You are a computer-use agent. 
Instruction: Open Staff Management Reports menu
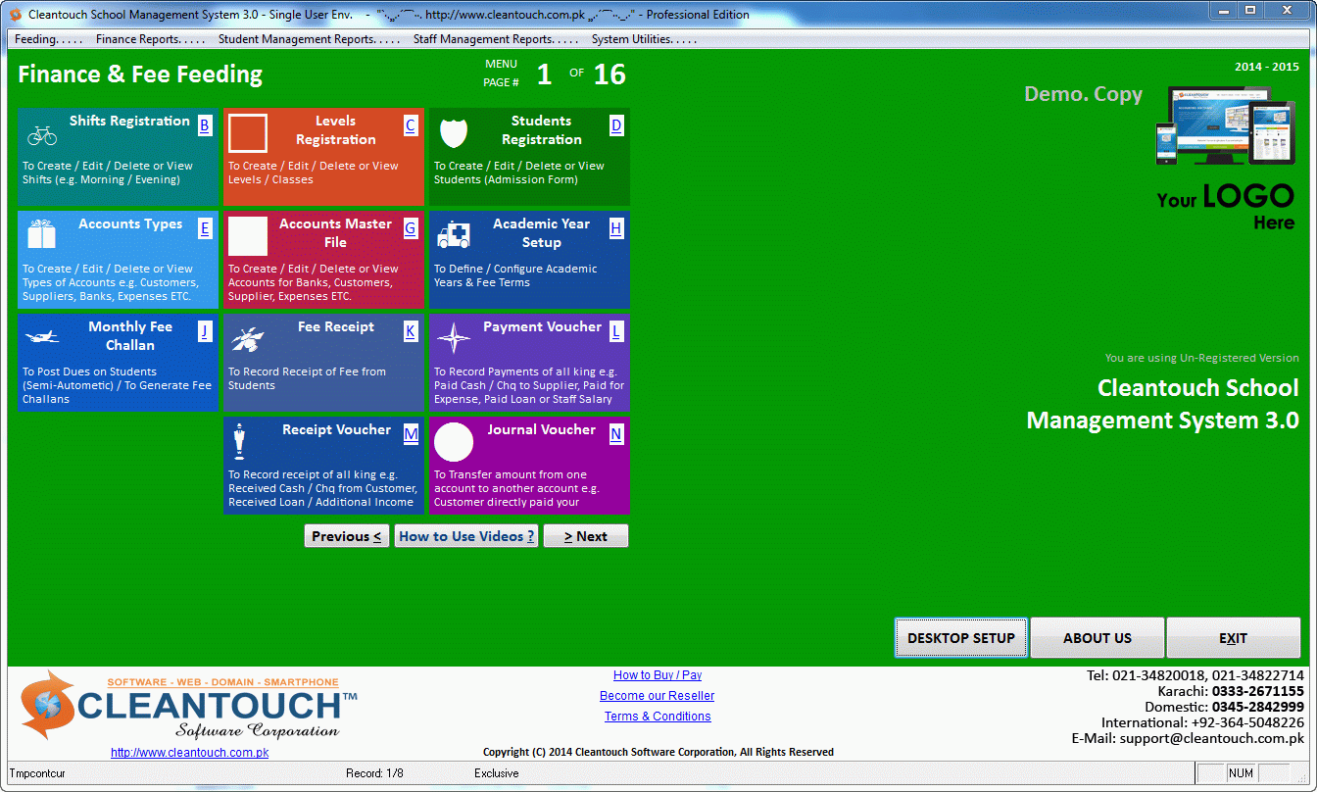click(497, 39)
